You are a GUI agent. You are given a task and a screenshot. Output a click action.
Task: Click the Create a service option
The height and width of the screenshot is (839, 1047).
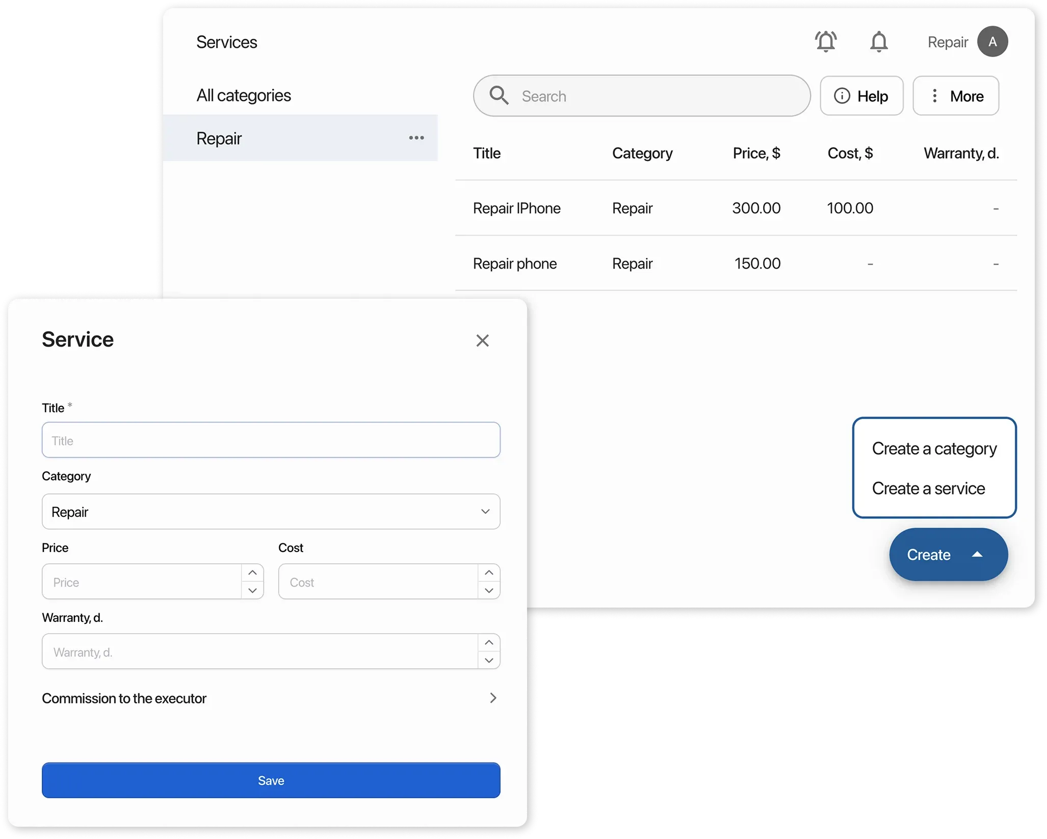[928, 488]
